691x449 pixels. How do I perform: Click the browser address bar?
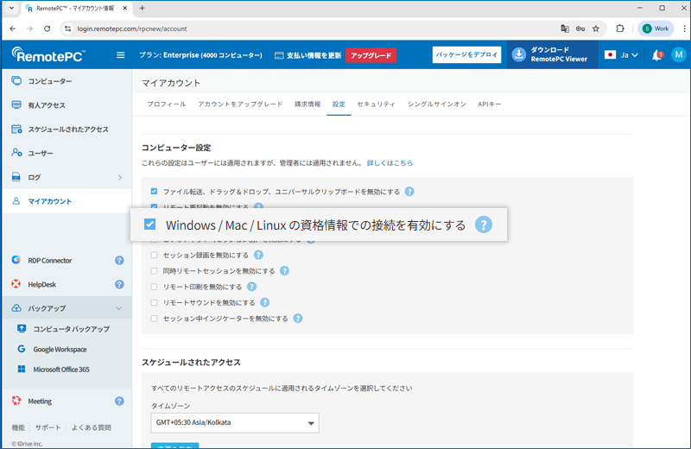(x=308, y=28)
